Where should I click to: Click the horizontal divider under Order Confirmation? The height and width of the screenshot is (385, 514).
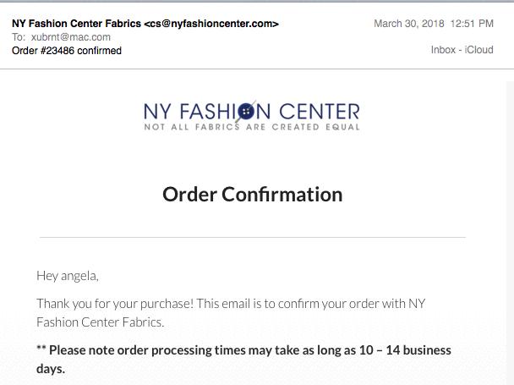click(x=253, y=237)
